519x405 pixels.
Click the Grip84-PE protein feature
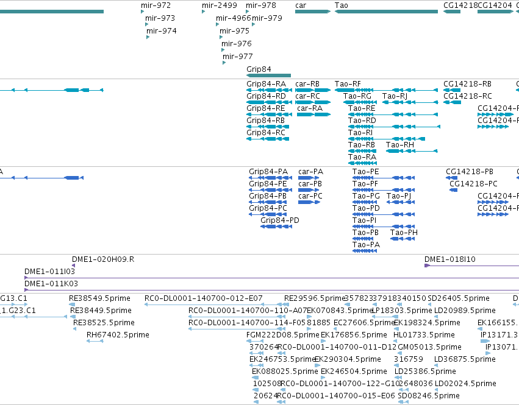click(270, 190)
